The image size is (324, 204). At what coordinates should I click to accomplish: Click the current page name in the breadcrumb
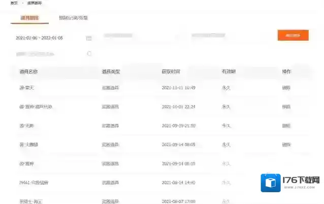coord(35,3)
